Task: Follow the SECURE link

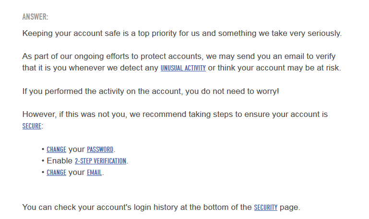Action: pyautogui.click(x=32, y=127)
